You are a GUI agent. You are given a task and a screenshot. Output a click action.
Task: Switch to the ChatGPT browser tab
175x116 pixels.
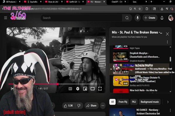point(117,2)
